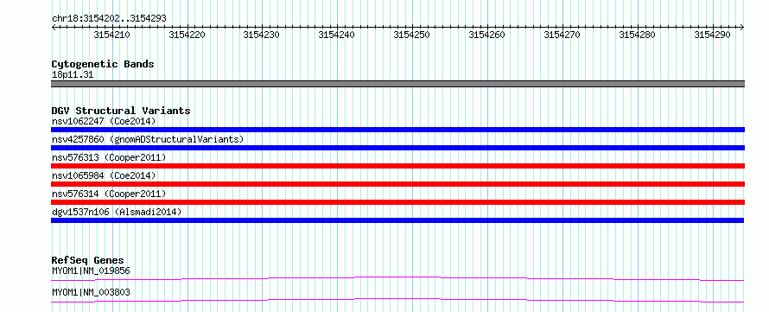Open the dgv1537n106 (Alsmadi2014) label
This screenshot has height=312, width=769.
117,212
